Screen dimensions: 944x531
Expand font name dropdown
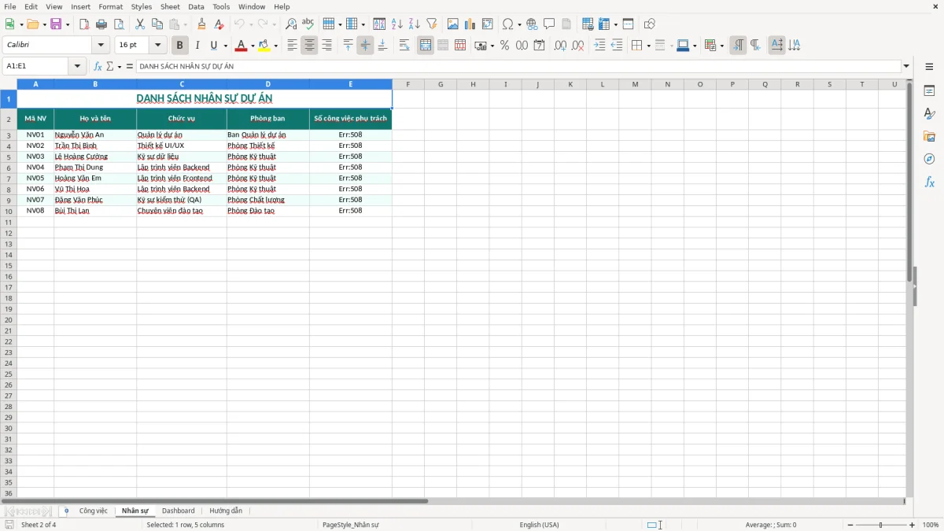[x=101, y=46]
